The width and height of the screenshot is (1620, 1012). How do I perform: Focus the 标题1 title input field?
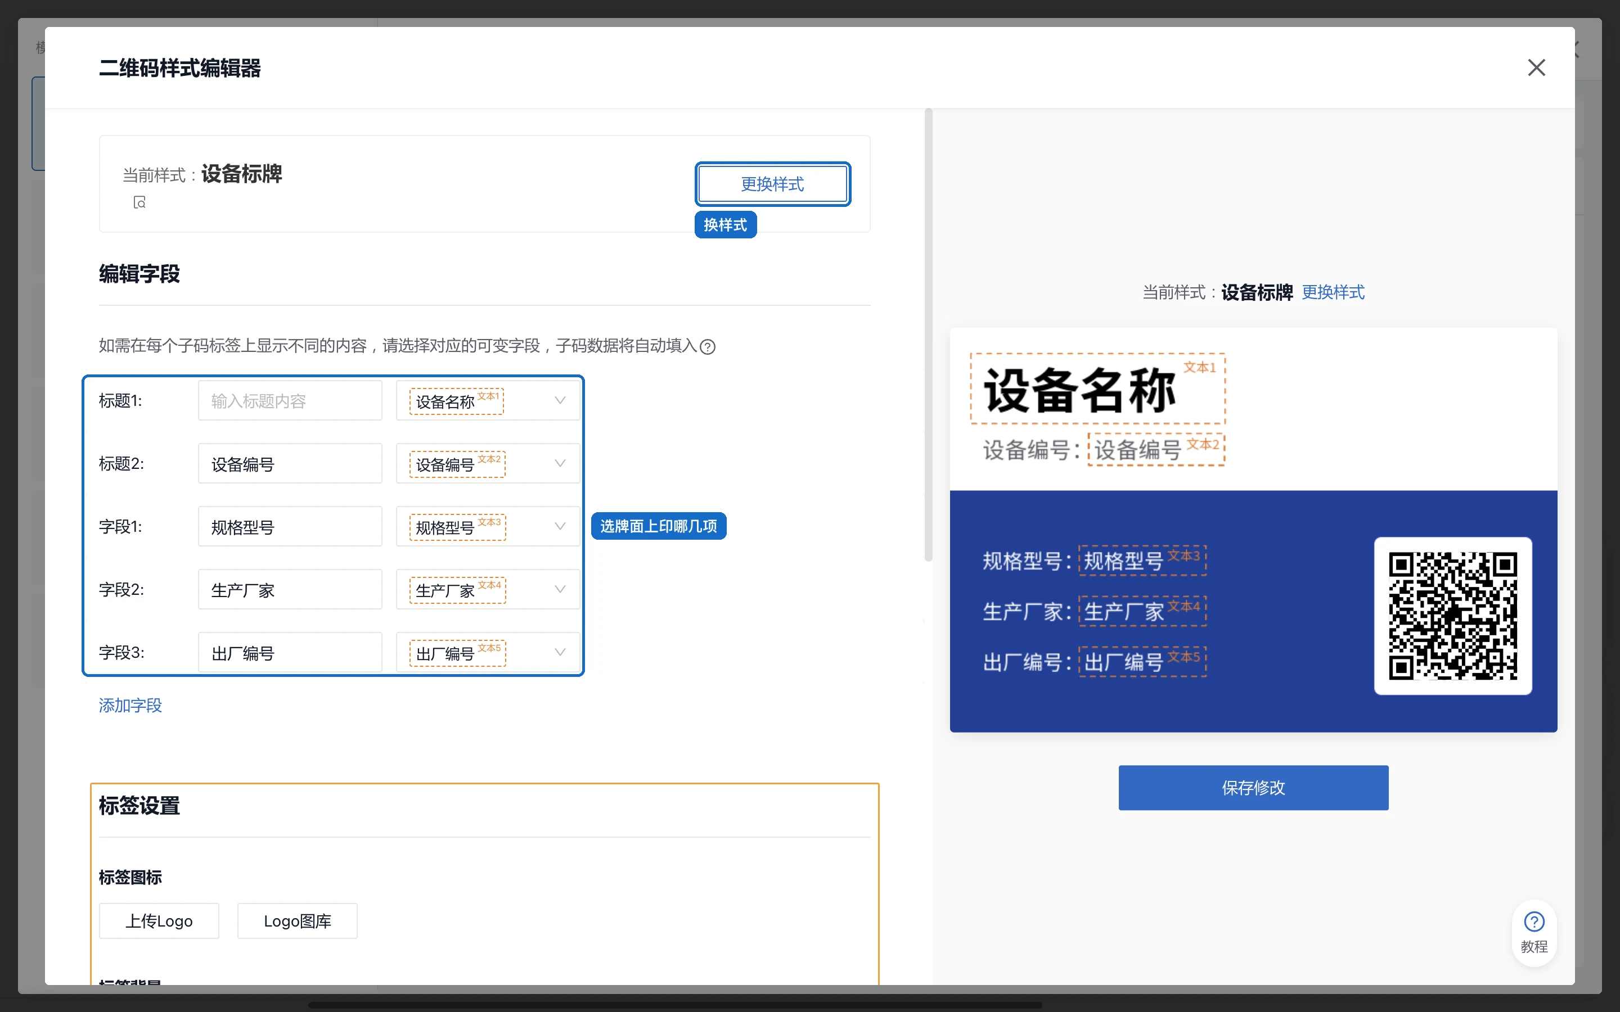290,401
